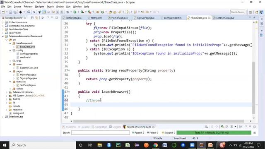Click the Open Perspective icon
The width and height of the screenshot is (265, 149).
(251, 12)
